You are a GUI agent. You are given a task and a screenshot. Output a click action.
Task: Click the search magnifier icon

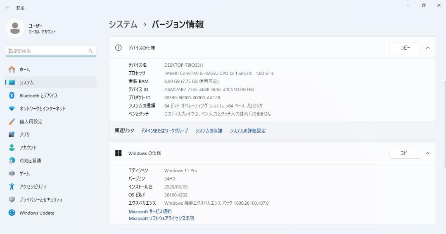tap(90, 51)
